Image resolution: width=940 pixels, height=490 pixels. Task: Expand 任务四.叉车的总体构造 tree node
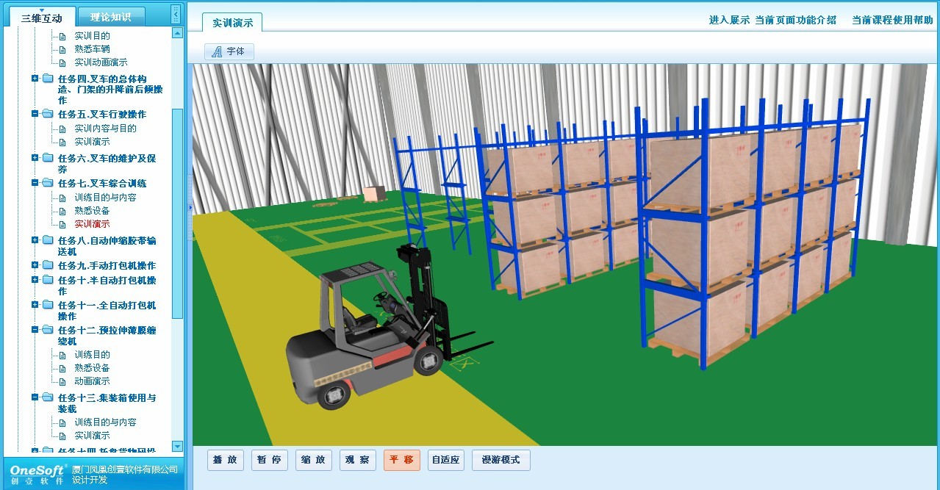35,79
